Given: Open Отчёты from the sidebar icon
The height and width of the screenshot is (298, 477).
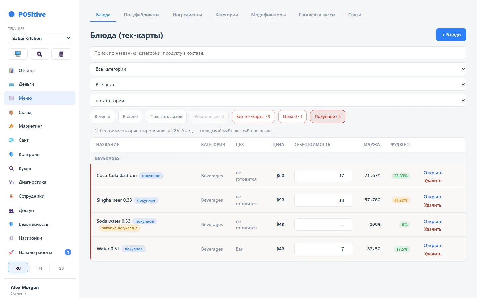Looking at the screenshot, I should click(x=11, y=70).
